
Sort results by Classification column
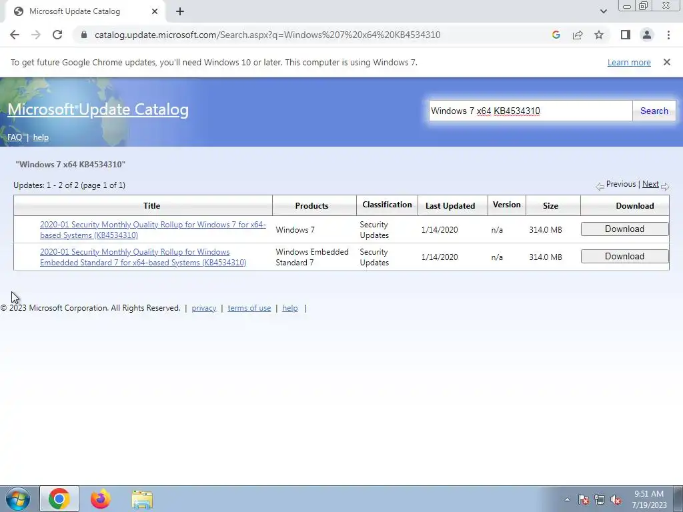387,205
